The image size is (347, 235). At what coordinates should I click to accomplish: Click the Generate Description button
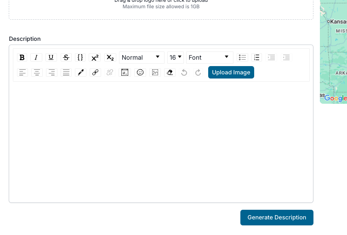[x=277, y=218]
